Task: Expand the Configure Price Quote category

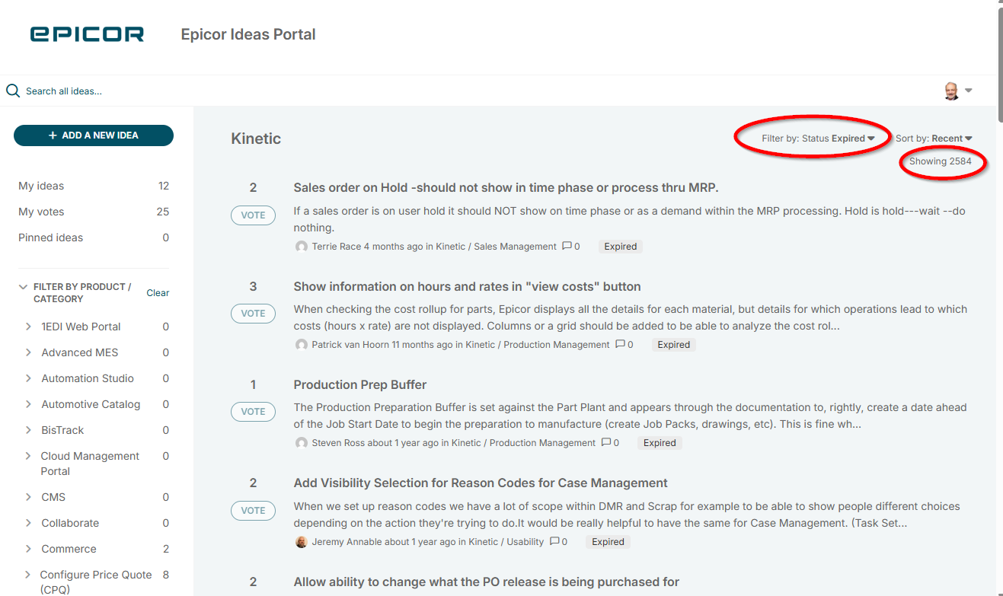Action: point(28,575)
